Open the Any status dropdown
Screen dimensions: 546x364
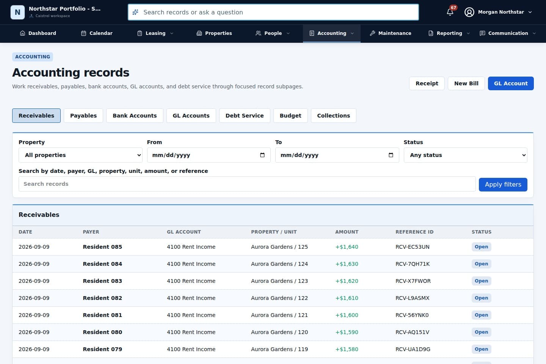click(466, 155)
